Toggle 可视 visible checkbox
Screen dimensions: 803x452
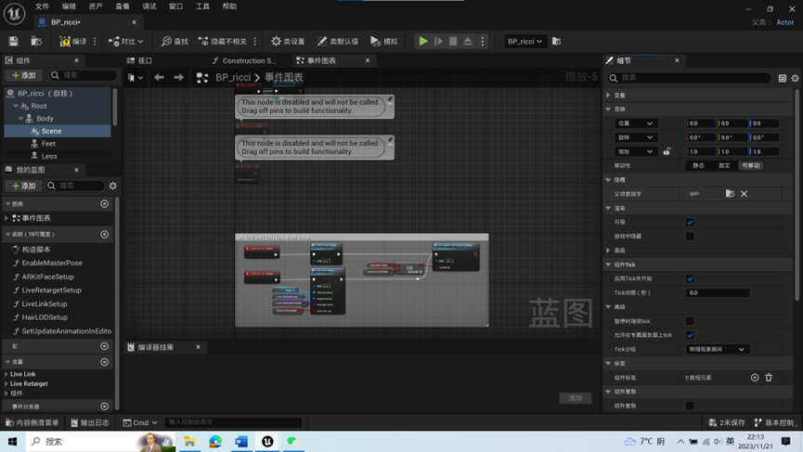coord(690,222)
